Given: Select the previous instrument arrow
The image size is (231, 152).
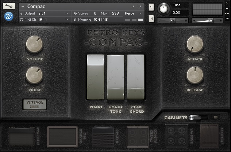Looking at the screenshot, I should tap(134, 6).
